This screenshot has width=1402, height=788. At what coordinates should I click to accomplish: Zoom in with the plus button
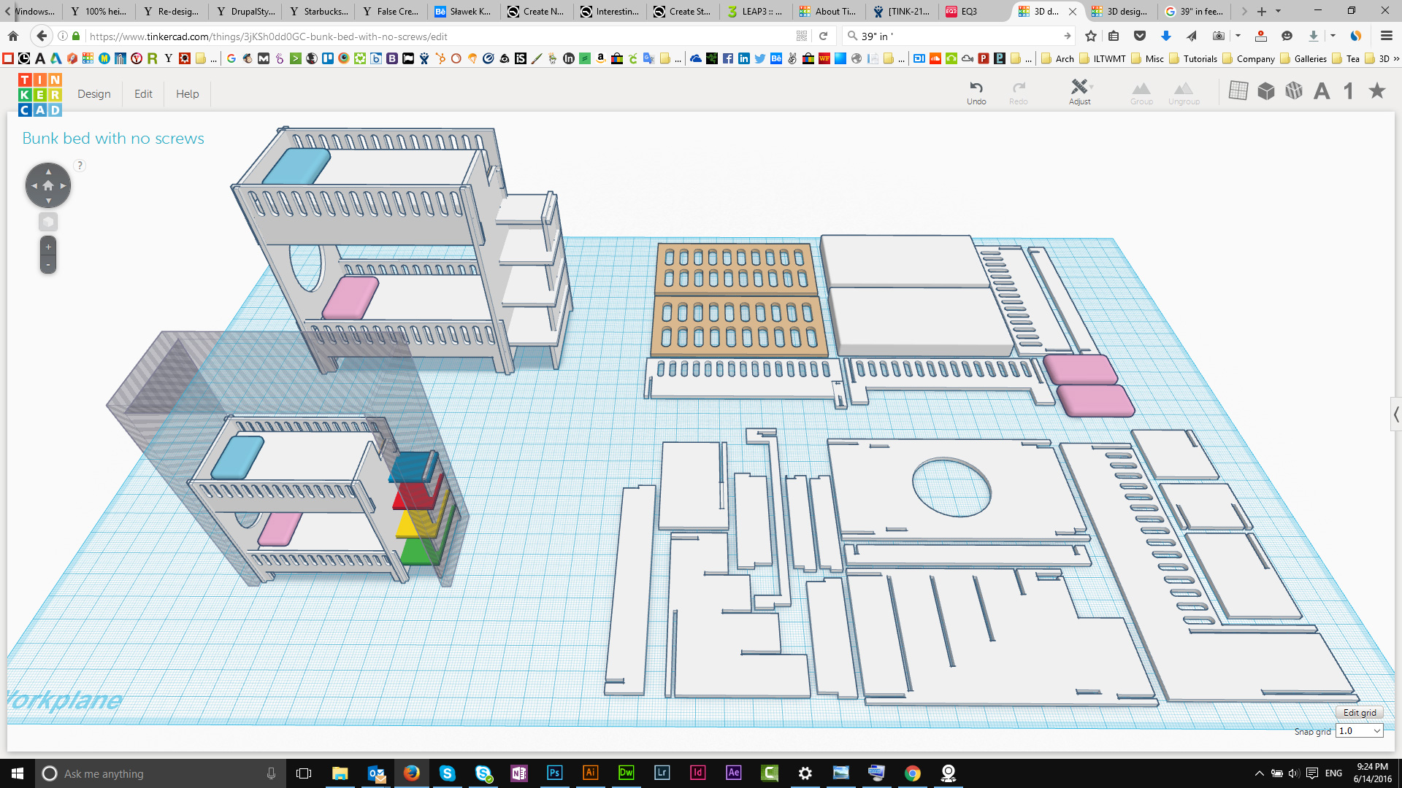tap(48, 247)
